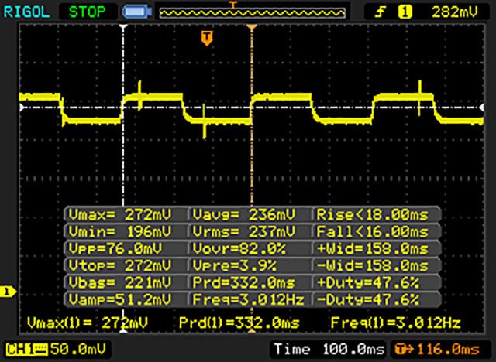Click the waveform memory overview bar
Viewport: 496px width, 362px height.
252,12
